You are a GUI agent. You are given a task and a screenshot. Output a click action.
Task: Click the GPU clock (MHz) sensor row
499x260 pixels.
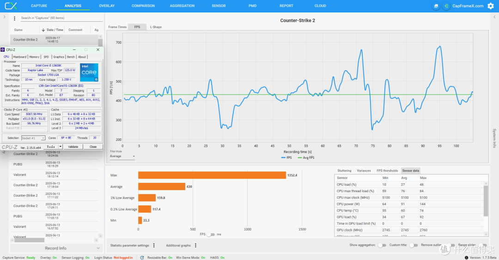[409, 230]
